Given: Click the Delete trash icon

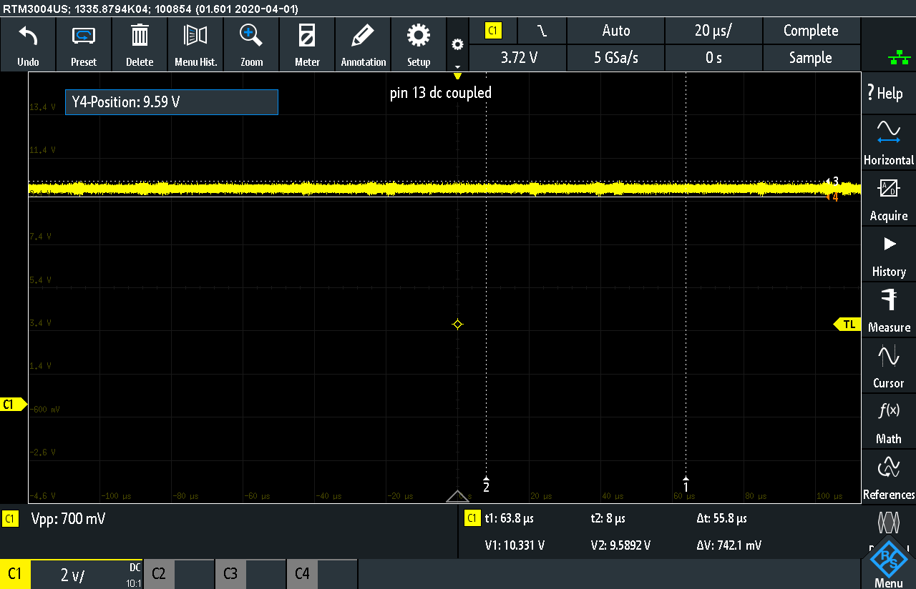Looking at the screenshot, I should coord(140,44).
